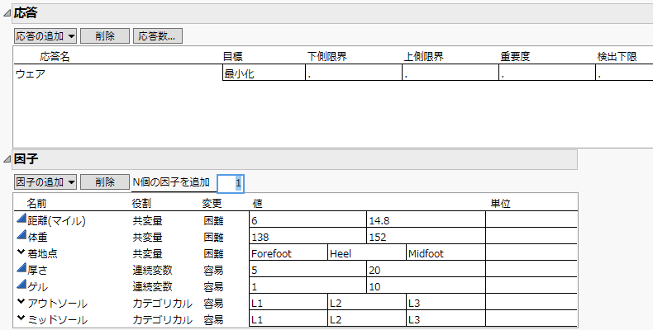Click the value cell containing 152
This screenshot has width=653, height=330.
coord(426,236)
